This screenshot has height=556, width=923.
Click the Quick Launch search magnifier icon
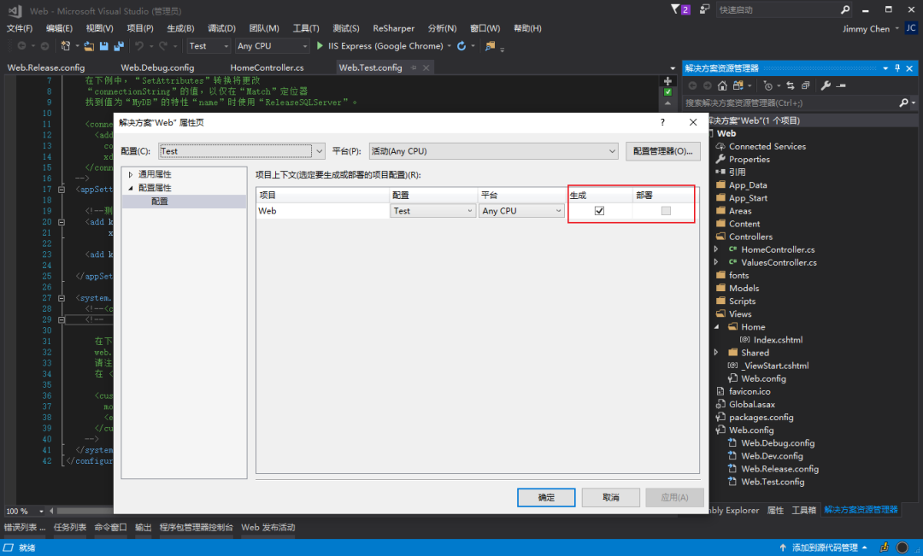[845, 9]
